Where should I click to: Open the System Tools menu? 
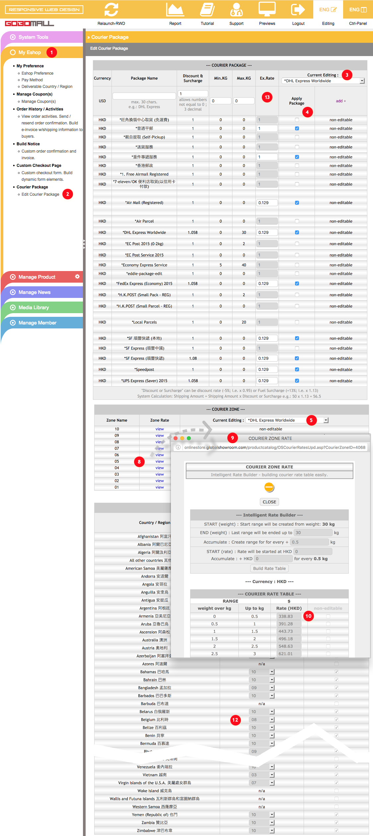tap(42, 37)
